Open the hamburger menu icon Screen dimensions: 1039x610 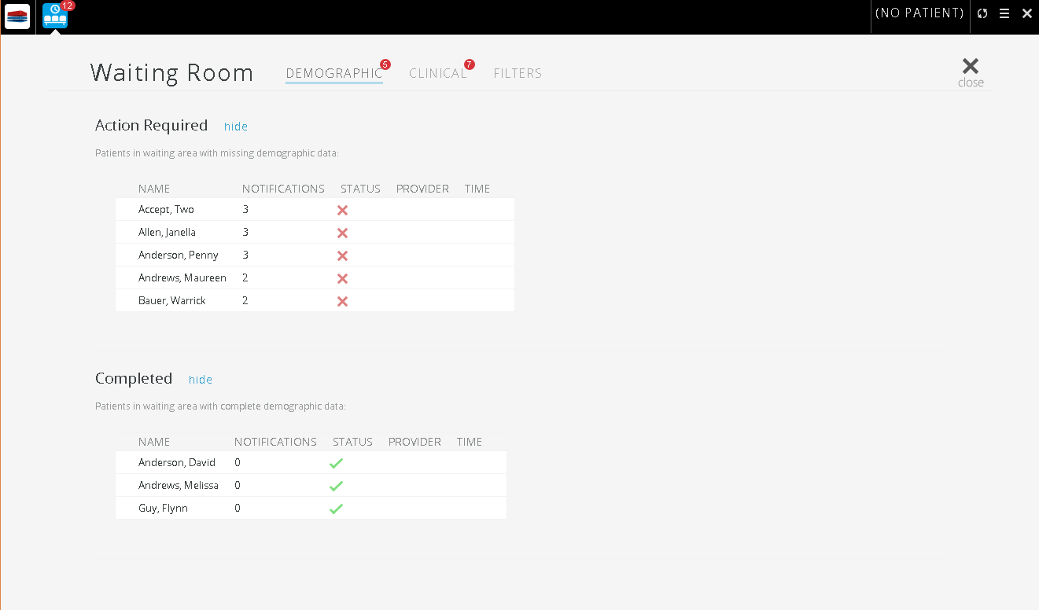click(1004, 13)
